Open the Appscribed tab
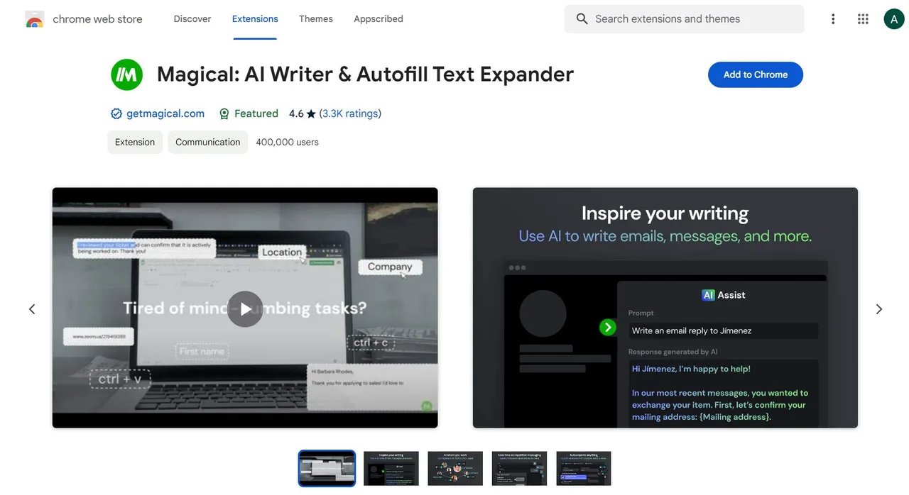The height and width of the screenshot is (495, 909). click(379, 19)
